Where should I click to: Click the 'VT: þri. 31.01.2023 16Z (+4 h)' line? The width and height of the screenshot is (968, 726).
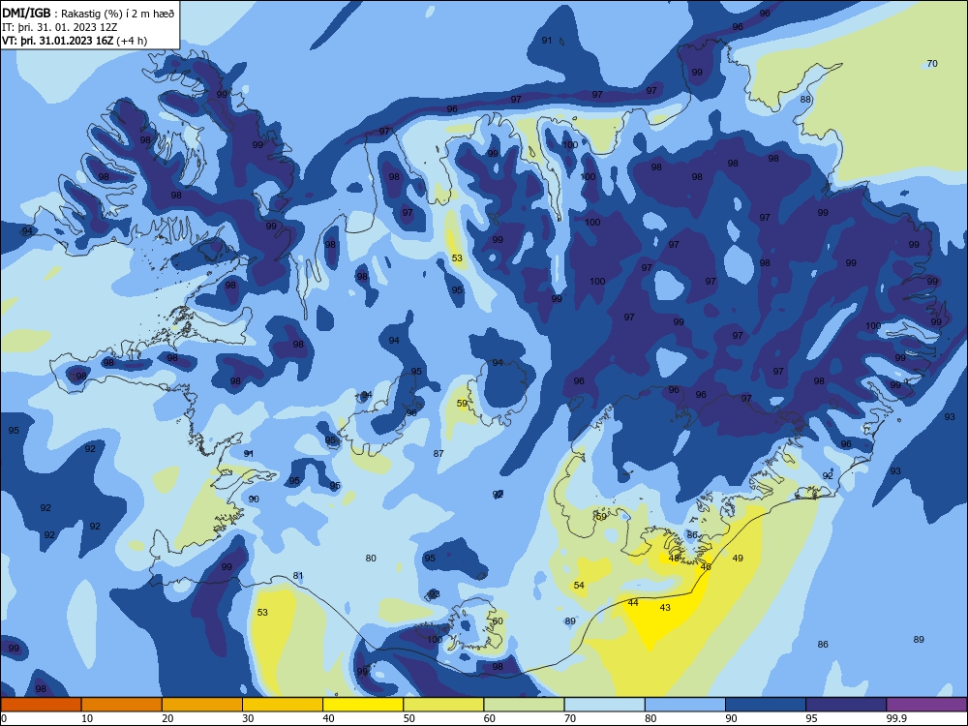pyautogui.click(x=75, y=41)
